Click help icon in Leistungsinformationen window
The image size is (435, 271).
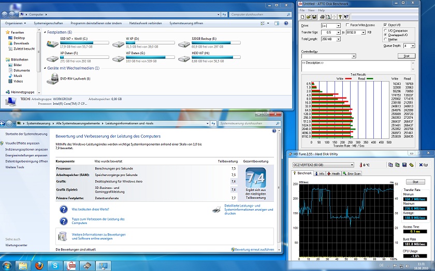[274, 131]
